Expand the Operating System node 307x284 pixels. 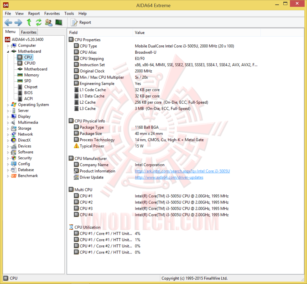point(8,105)
